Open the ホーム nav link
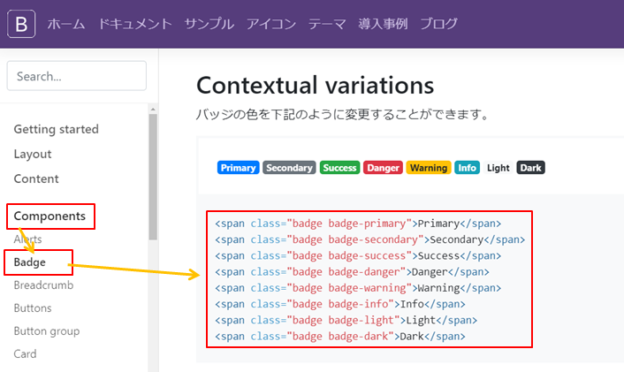The height and width of the screenshot is (372, 624). 66,24
